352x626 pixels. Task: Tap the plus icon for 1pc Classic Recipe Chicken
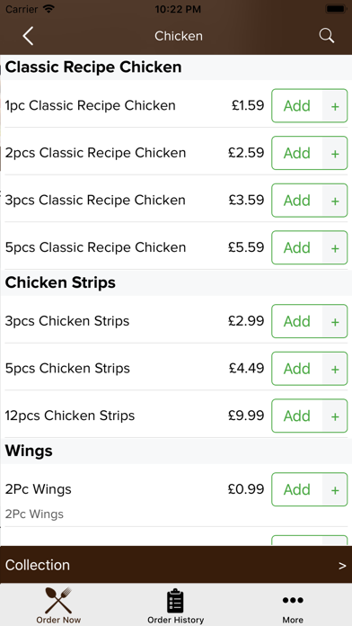pyautogui.click(x=335, y=106)
